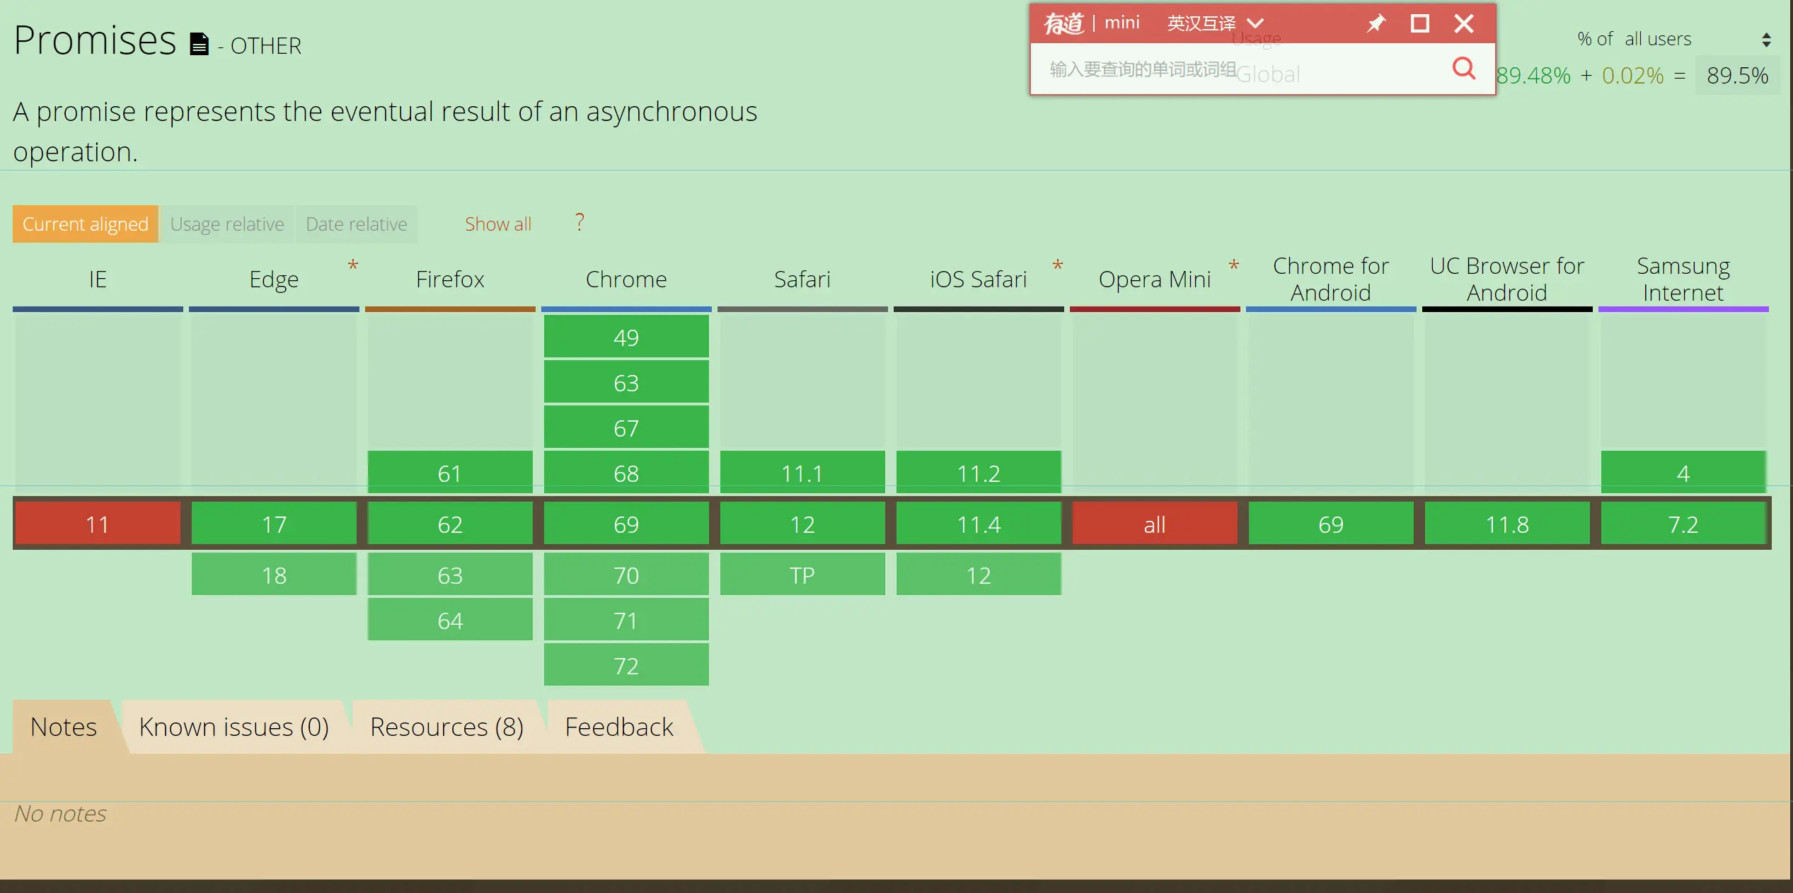Click the Show all link
Screen dimensions: 1793x893
pyautogui.click(x=498, y=224)
